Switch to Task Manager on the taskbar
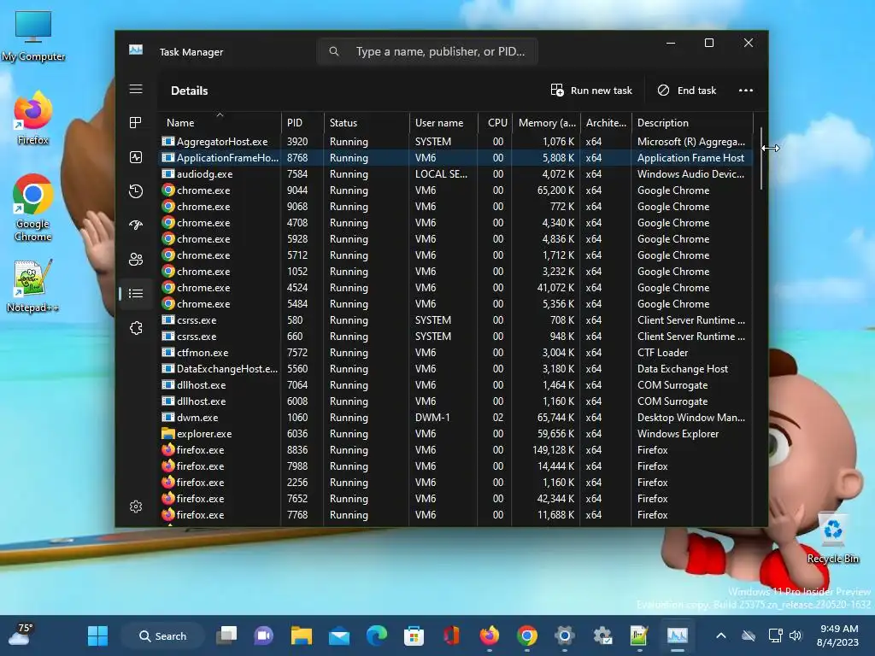 click(x=678, y=635)
